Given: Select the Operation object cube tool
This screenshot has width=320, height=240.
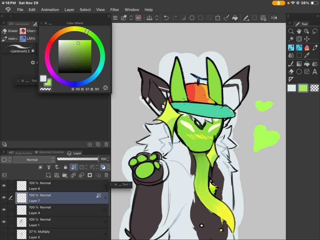Looking at the screenshot, I should [x=307, y=31].
